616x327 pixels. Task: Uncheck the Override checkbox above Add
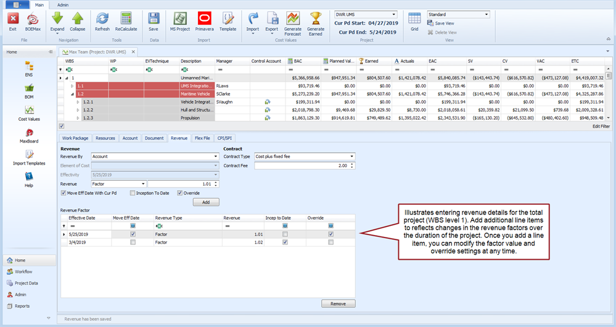click(x=180, y=193)
